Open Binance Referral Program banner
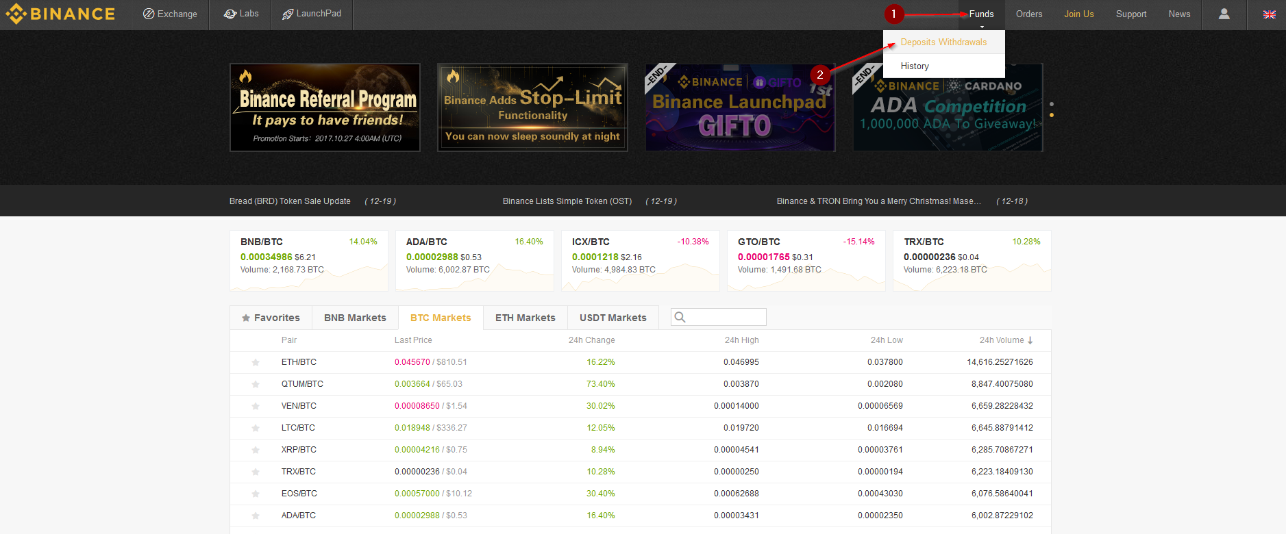Viewport: 1286px width, 534px height. 325,107
